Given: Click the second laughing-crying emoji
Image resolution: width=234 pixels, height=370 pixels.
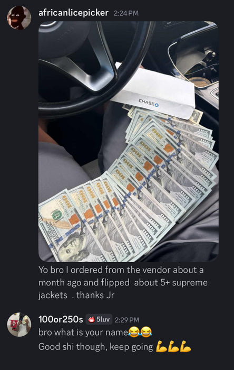Looking at the screenshot, I should click(146, 332).
